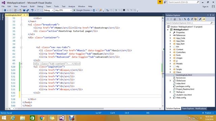Image resolution: width=216 pixels, height=121 pixels.
Task: Open Google Chrome from taskbar
Action: click(42, 118)
